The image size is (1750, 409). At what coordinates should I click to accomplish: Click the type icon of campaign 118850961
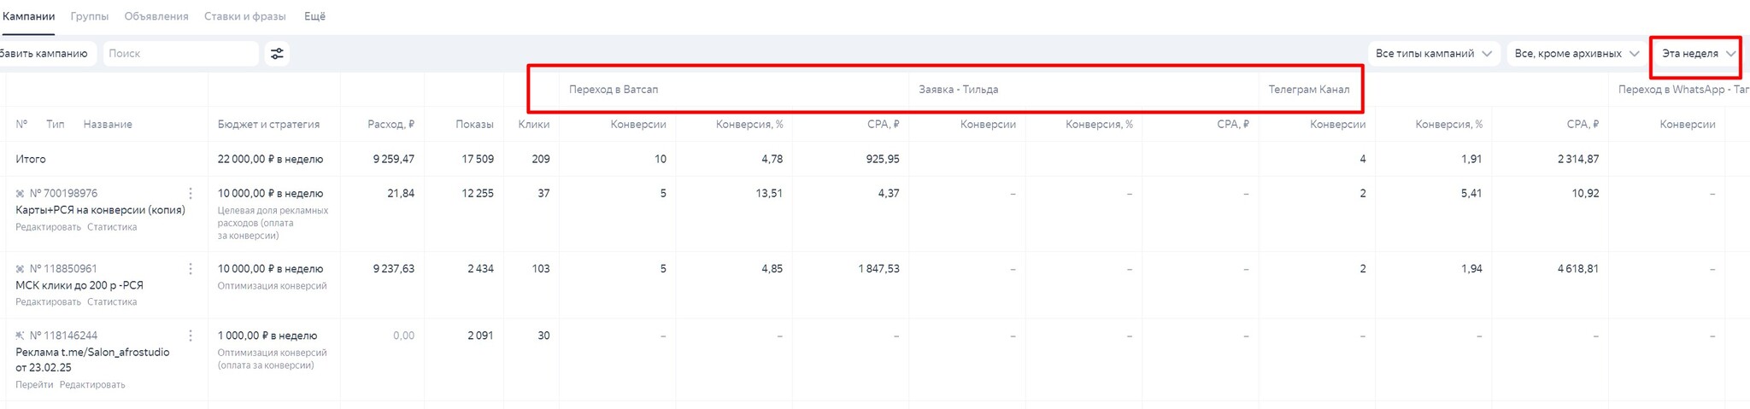tap(21, 269)
